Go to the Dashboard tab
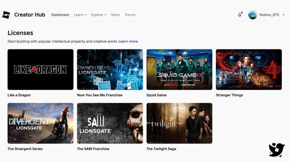This screenshot has width=289, height=162. pyautogui.click(x=60, y=15)
